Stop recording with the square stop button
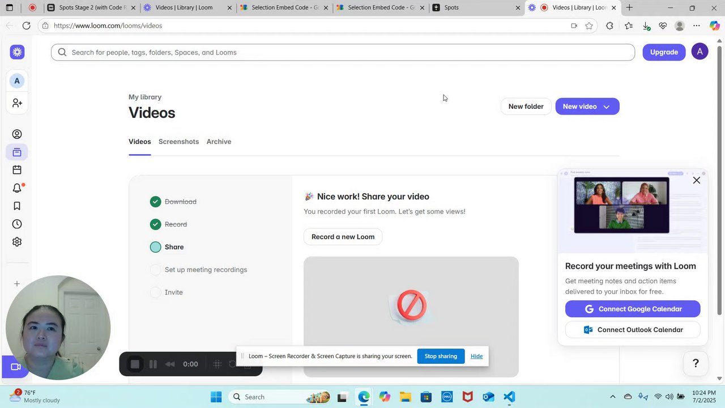 pyautogui.click(x=135, y=364)
